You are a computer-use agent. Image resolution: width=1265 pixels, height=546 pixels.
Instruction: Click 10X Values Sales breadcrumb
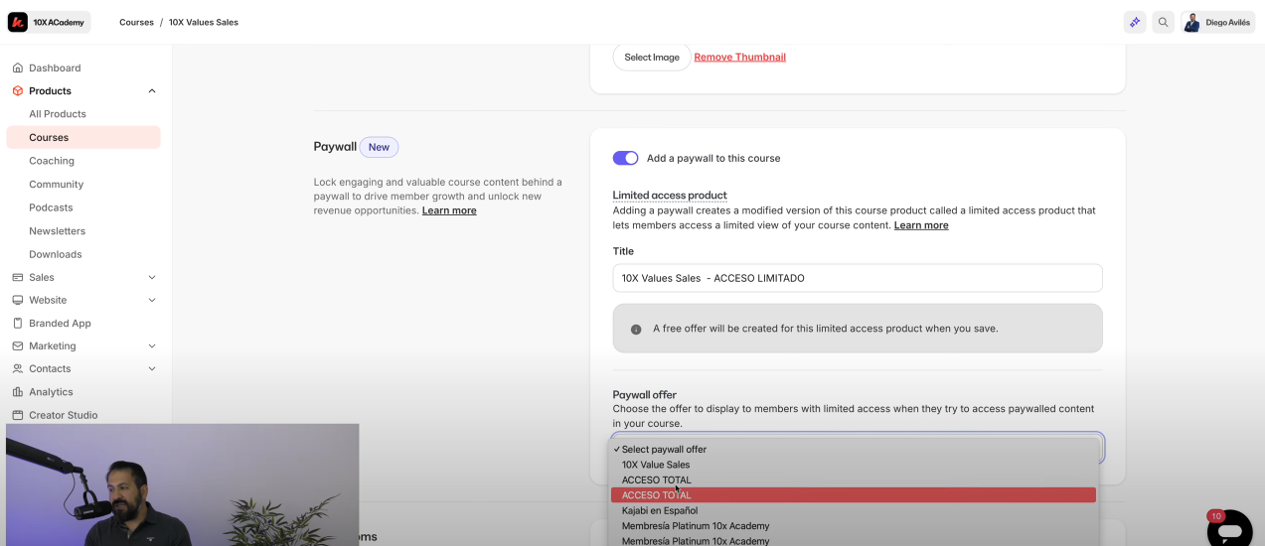tap(204, 22)
